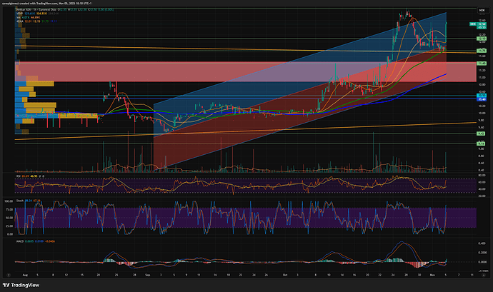Select the red horizontal supply zone rectangle
This screenshot has width=493, height=292.
[x=214, y=71]
